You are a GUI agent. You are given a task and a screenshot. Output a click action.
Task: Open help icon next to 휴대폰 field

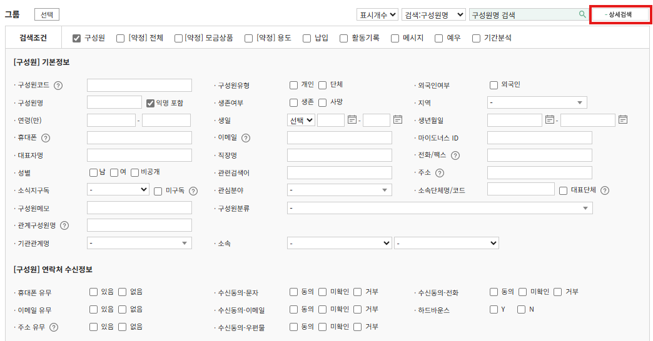tap(46, 137)
